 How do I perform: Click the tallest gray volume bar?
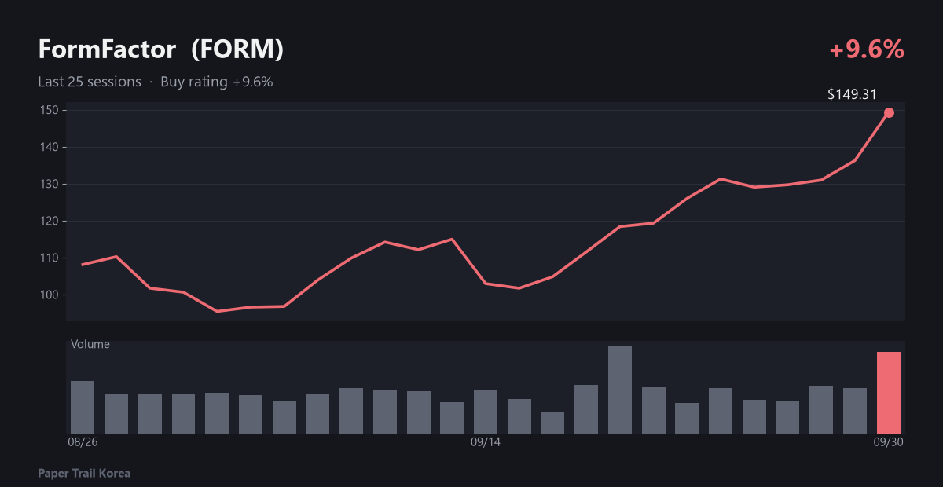[x=620, y=390]
